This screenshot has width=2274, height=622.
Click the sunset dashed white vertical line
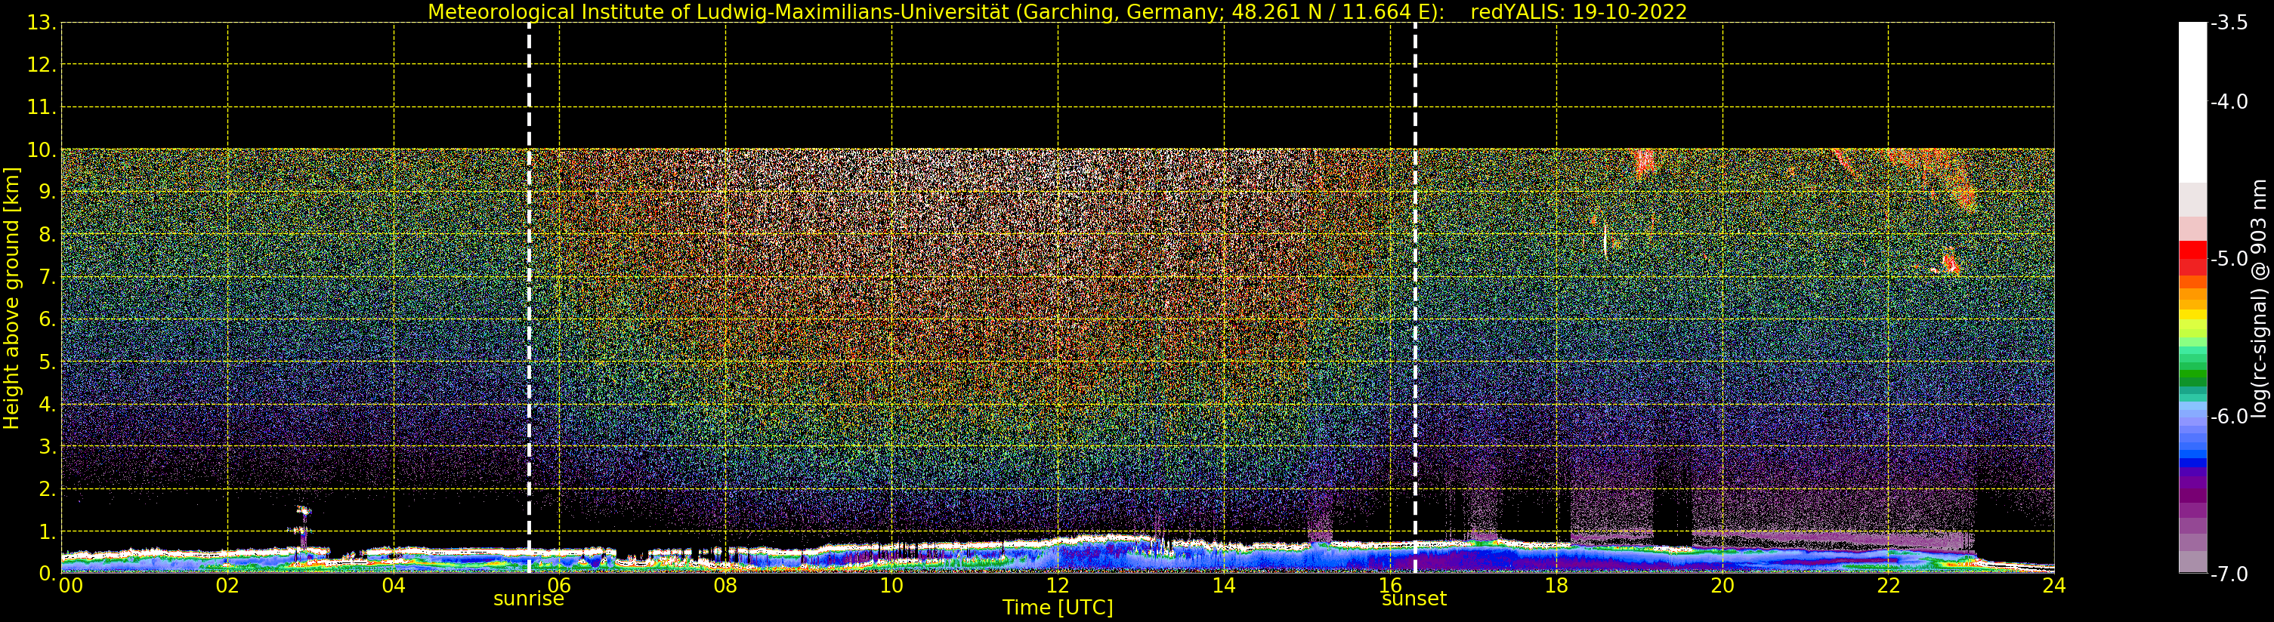1414,298
